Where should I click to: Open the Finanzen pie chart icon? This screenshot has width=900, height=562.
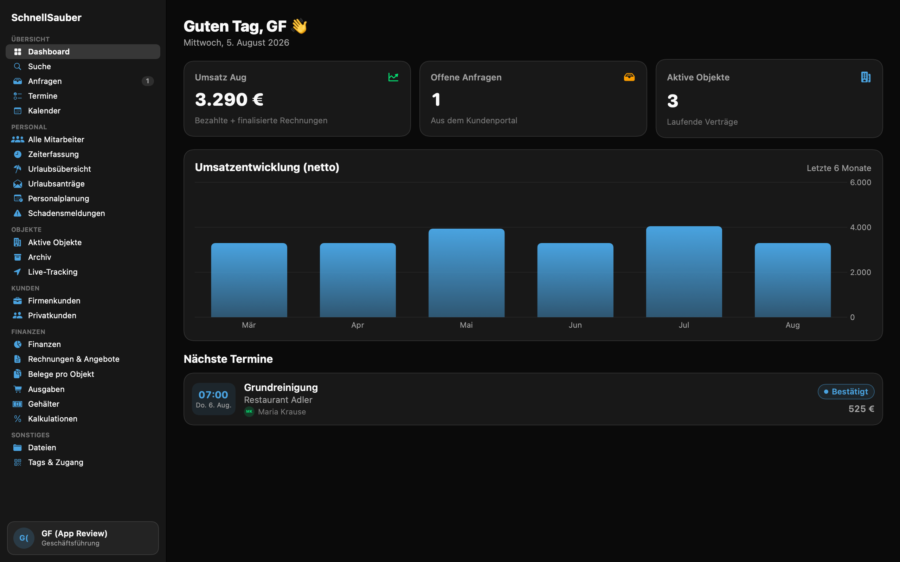(x=18, y=344)
